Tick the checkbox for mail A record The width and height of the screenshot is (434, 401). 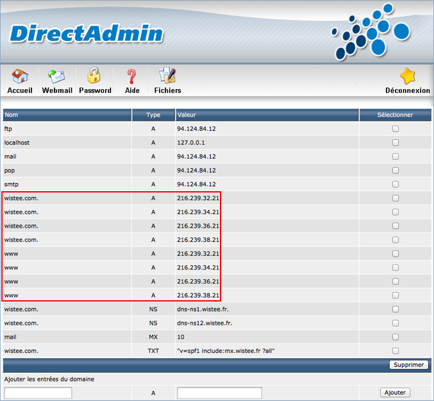point(396,157)
